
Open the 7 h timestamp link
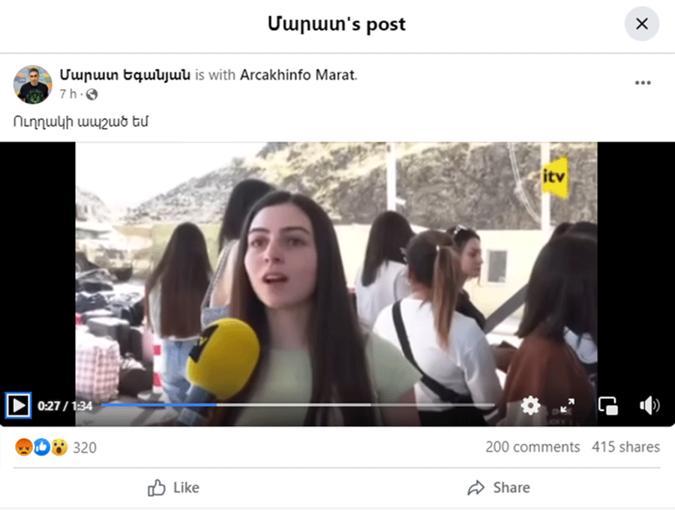tap(67, 94)
